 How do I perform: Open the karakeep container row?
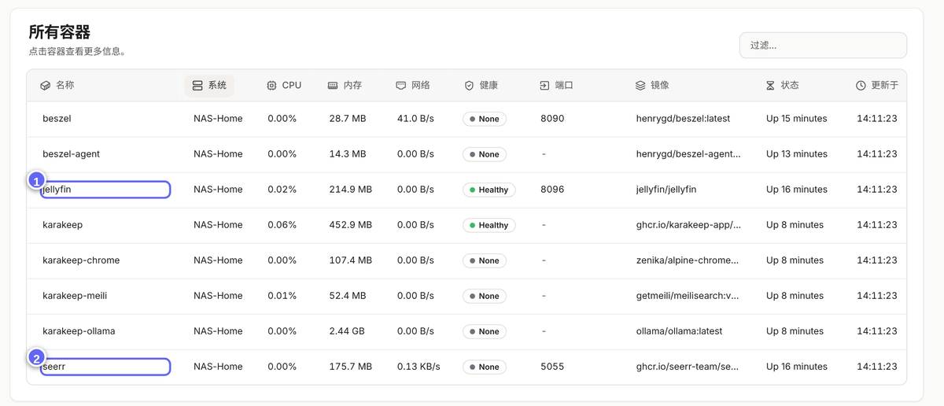pos(466,225)
